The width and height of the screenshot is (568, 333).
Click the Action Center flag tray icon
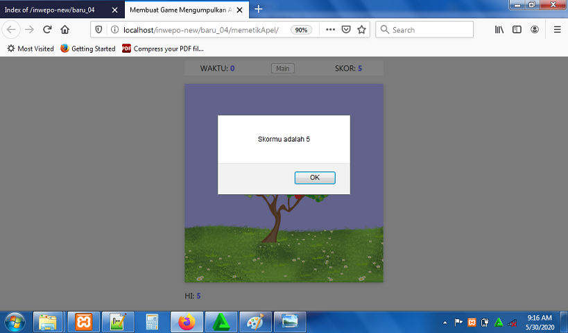(x=458, y=322)
